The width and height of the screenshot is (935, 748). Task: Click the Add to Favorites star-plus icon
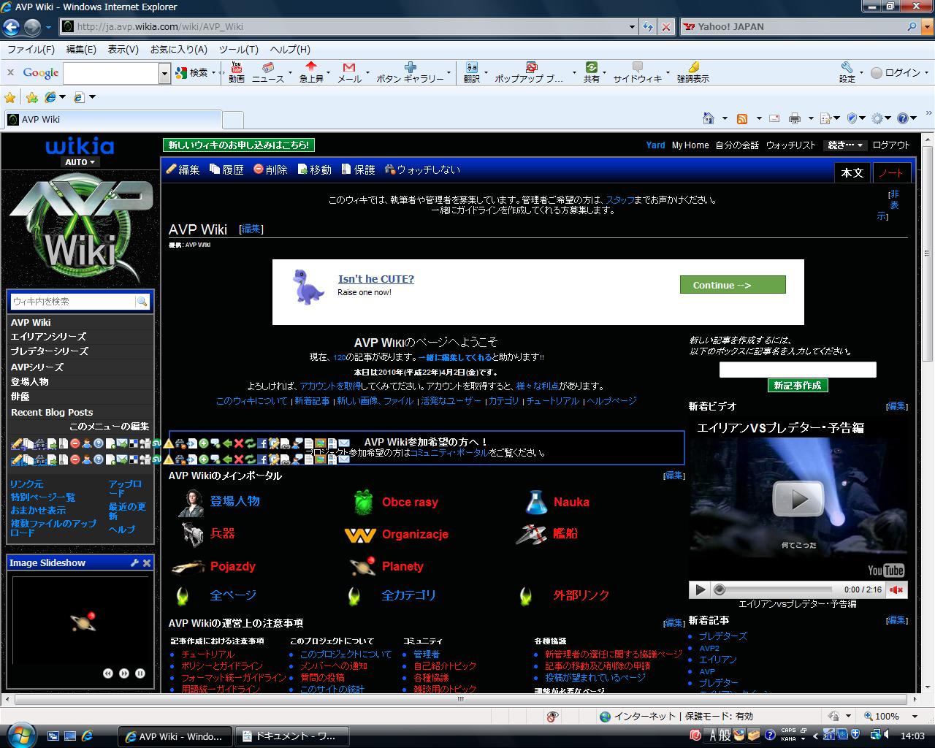point(32,97)
